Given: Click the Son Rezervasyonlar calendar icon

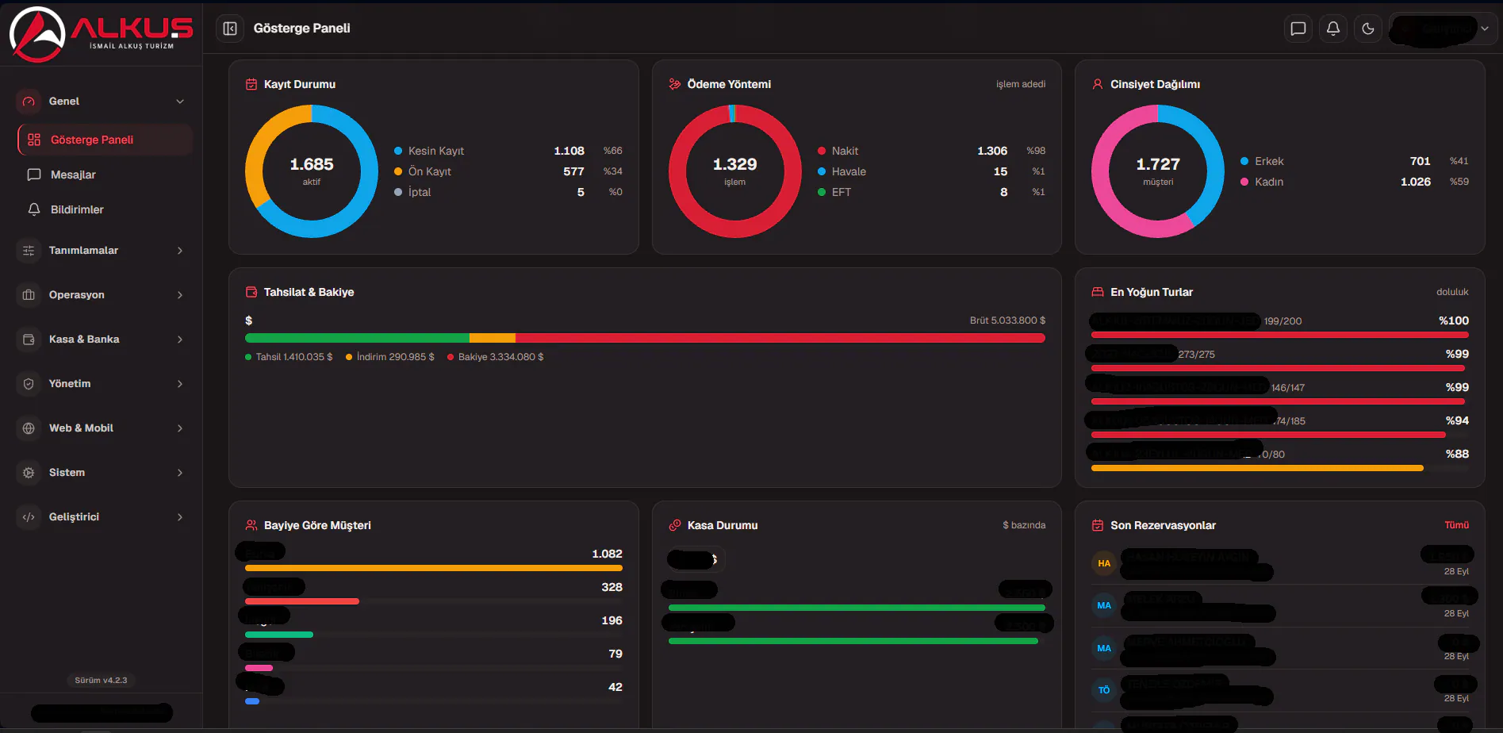Looking at the screenshot, I should pos(1098,525).
